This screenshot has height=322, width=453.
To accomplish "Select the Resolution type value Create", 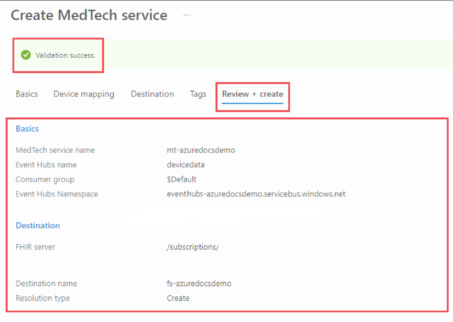I will [178, 298].
